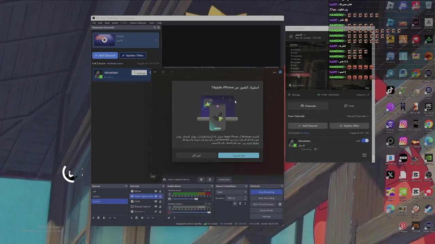Open the Edit menu in OBS

(100, 23)
